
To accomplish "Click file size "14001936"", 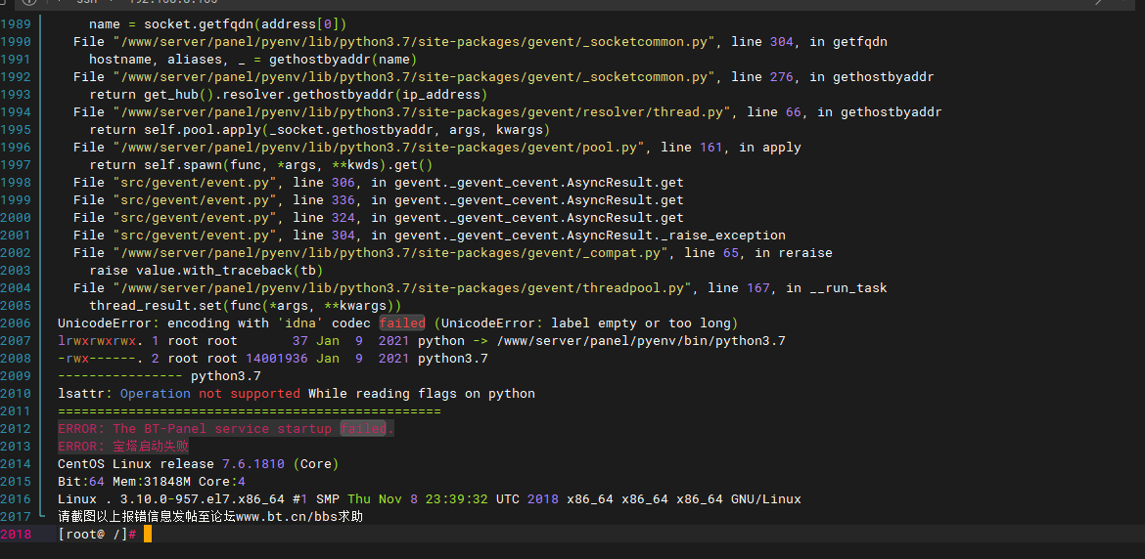I will [277, 359].
